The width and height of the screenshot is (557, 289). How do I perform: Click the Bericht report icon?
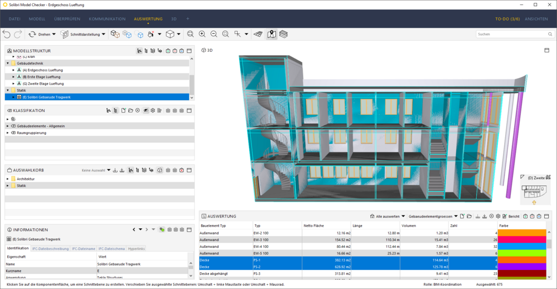click(x=511, y=216)
